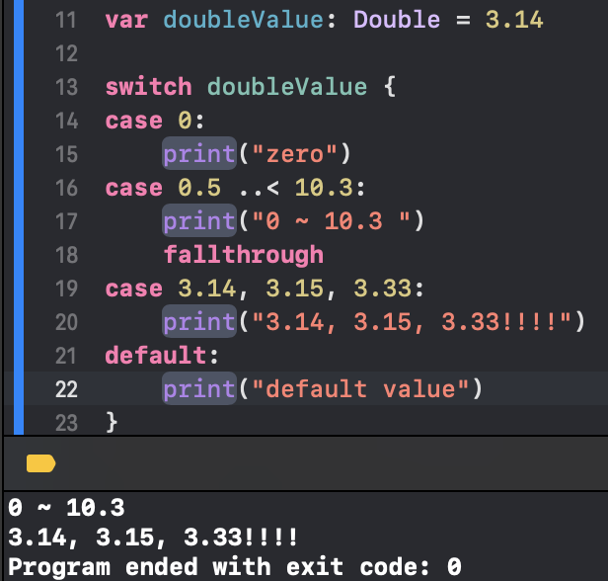Click console output '3.14, 3.15, 3.33!!!!'
Image resolution: width=608 pixels, height=581 pixels.
(153, 538)
